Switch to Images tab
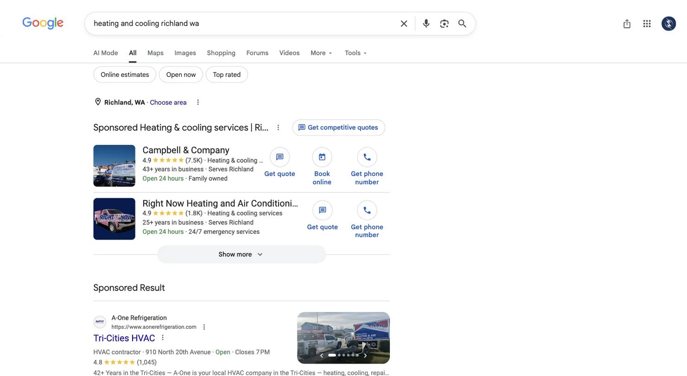 pos(185,53)
